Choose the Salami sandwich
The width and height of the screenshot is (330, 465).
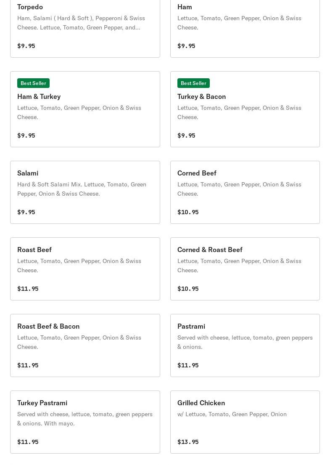pos(28,173)
